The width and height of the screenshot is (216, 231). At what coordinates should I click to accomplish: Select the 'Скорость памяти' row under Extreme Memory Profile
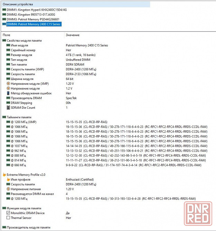51,184
